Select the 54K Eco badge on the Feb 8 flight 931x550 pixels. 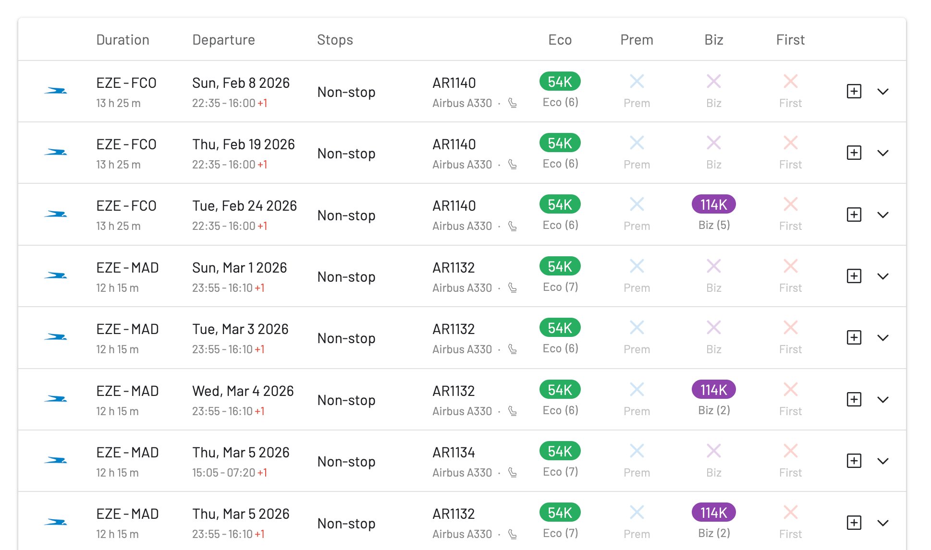[x=559, y=82]
